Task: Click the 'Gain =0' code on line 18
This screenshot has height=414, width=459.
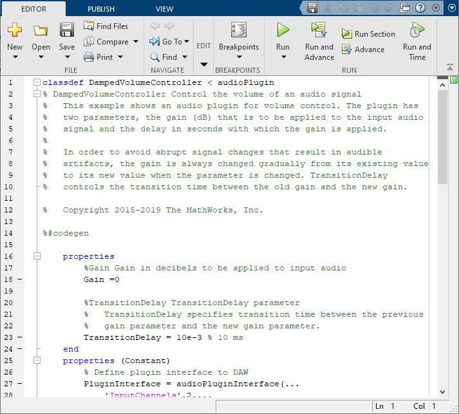Action: (x=101, y=279)
